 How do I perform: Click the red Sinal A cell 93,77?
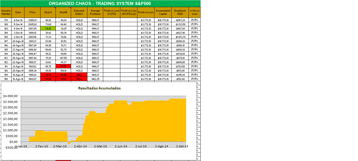click(x=48, y=75)
